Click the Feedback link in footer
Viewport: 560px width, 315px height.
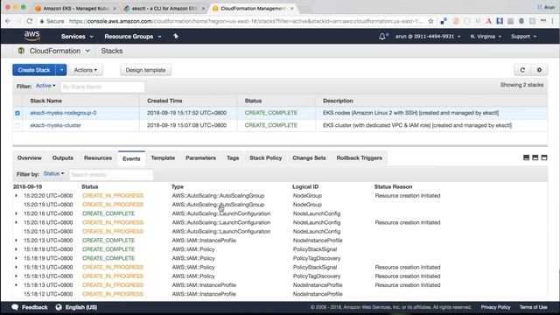click(35, 307)
